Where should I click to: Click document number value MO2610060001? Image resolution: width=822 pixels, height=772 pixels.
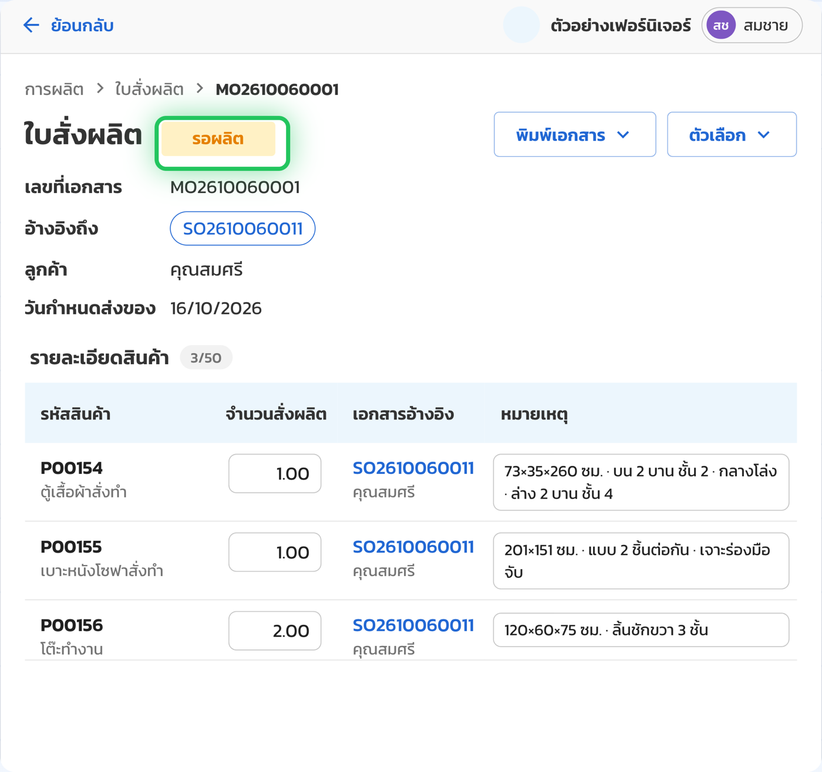click(x=235, y=187)
